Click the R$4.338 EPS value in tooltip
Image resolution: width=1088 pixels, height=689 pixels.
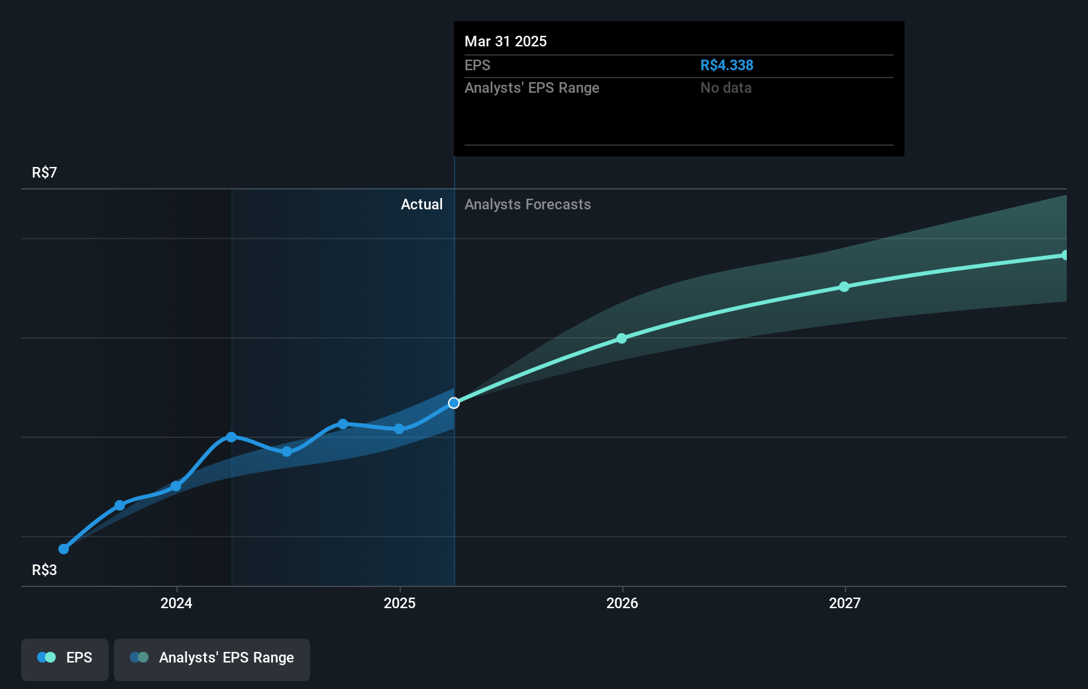click(727, 66)
